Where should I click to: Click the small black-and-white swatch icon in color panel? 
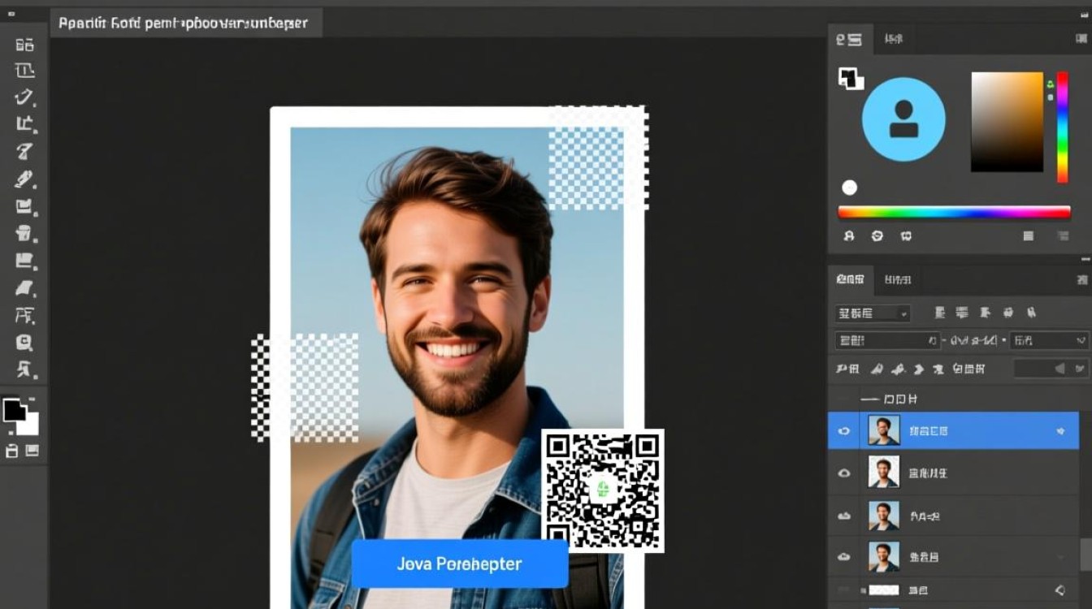(850, 79)
